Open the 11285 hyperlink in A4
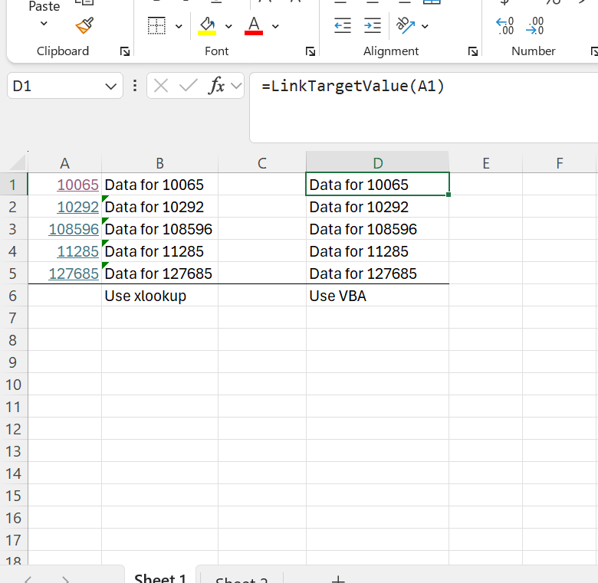Viewport: 598px width, 583px height. [77, 251]
